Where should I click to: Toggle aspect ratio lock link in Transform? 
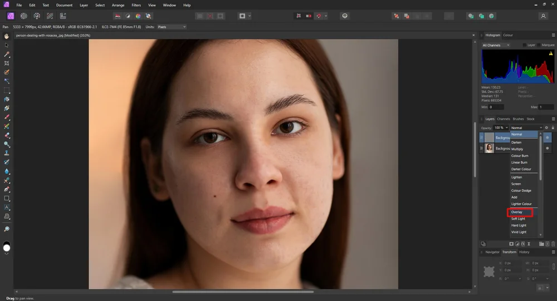tap(554, 266)
